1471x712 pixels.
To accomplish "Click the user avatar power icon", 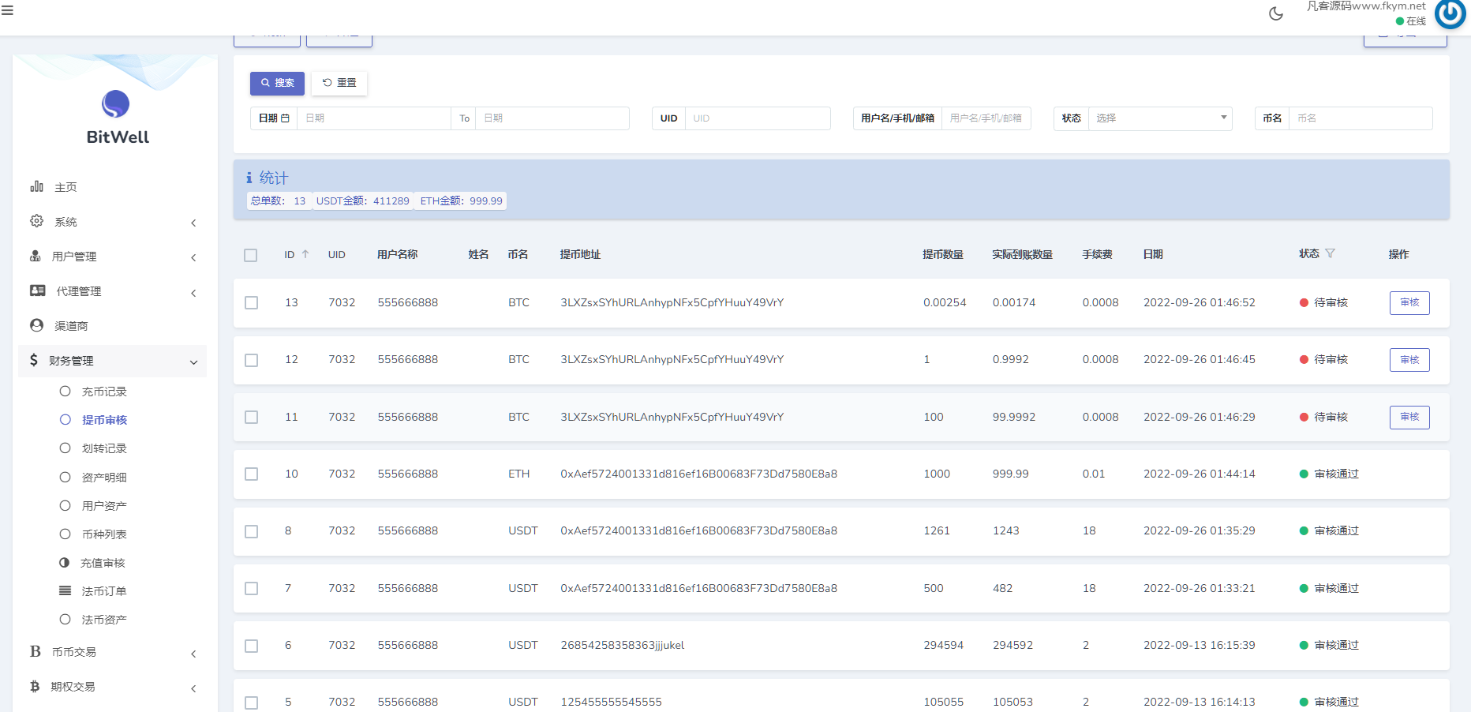I will click(1450, 14).
